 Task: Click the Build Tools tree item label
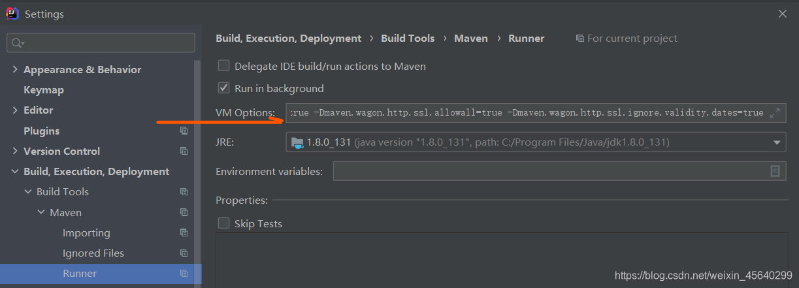[x=63, y=192]
